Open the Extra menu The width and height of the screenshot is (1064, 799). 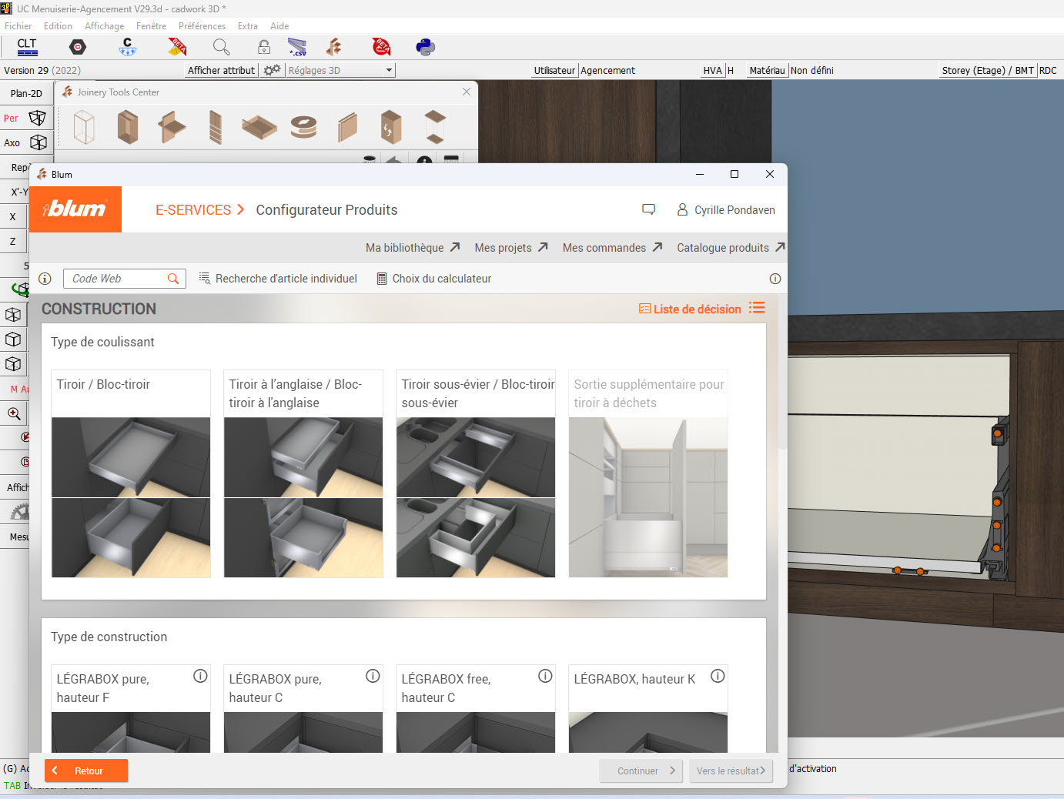point(248,26)
